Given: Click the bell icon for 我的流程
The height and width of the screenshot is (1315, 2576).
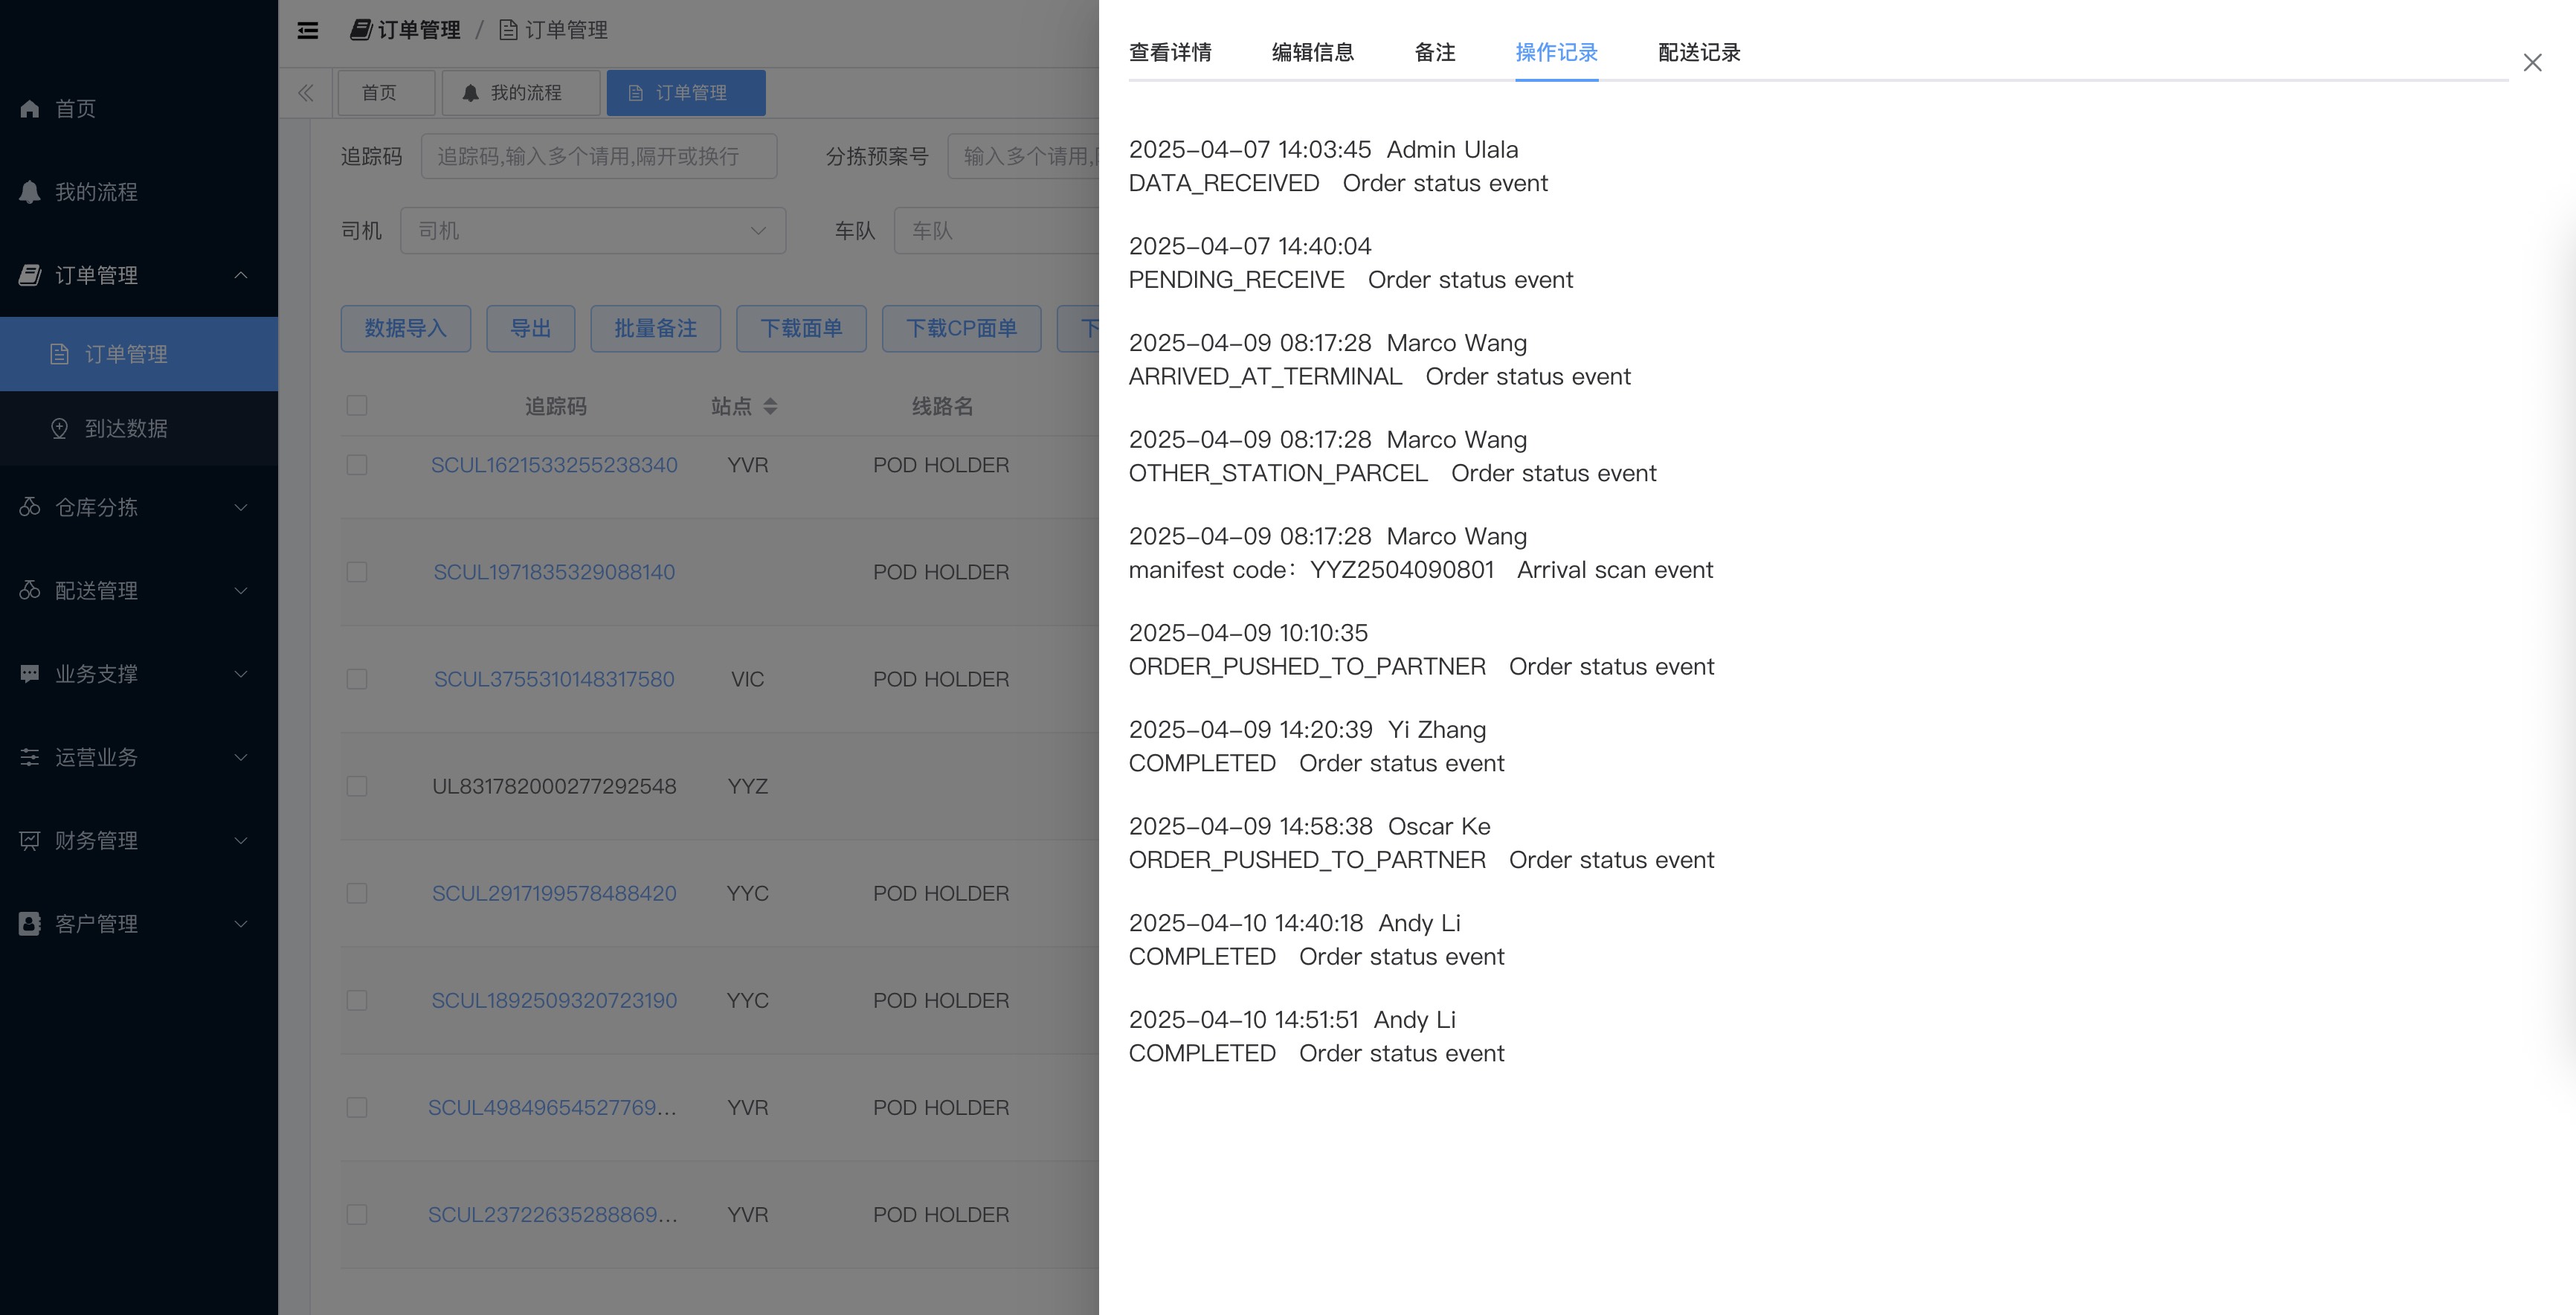Looking at the screenshot, I should 30,191.
